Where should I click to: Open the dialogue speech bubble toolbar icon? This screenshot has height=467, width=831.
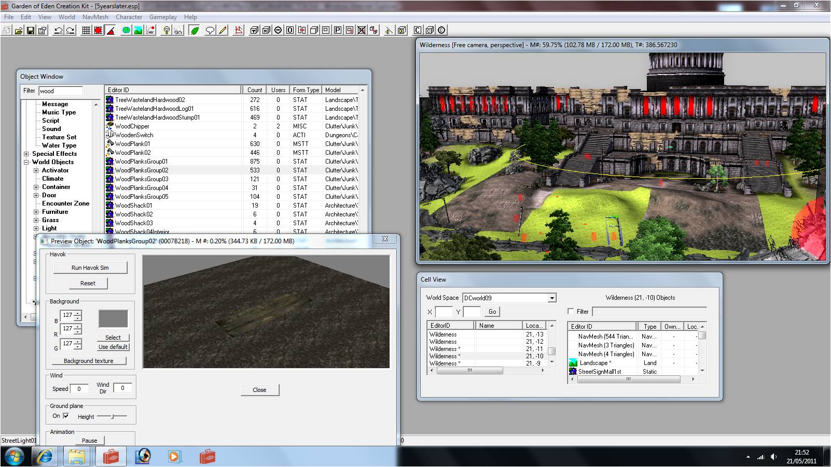click(x=210, y=31)
